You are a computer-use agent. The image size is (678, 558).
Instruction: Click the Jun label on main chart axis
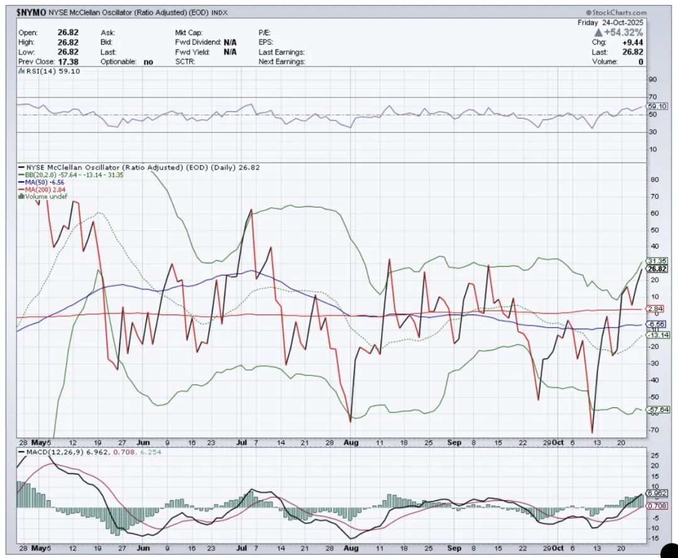(143, 443)
